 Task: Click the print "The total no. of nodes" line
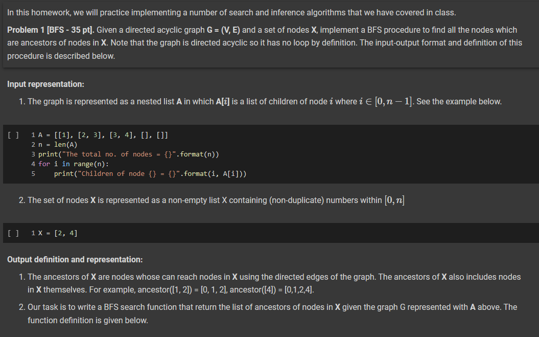tap(129, 154)
